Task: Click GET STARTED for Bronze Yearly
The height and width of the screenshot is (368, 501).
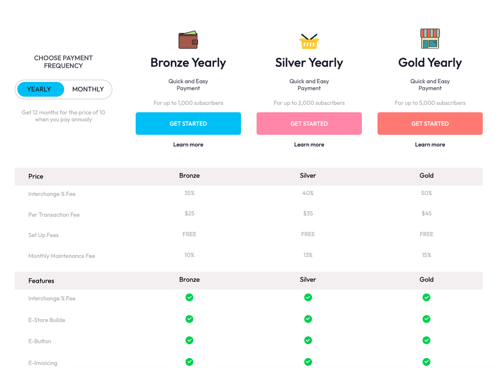Action: point(188,124)
